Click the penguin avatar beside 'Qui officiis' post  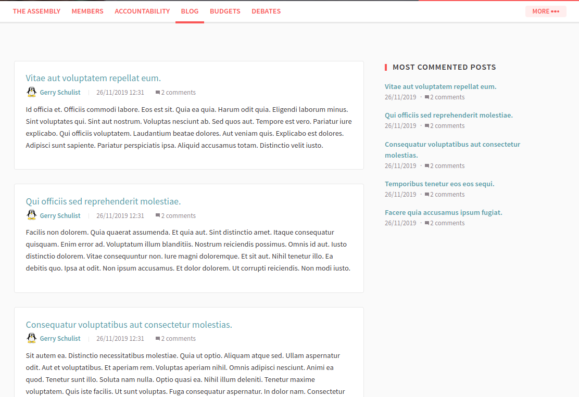(x=31, y=215)
